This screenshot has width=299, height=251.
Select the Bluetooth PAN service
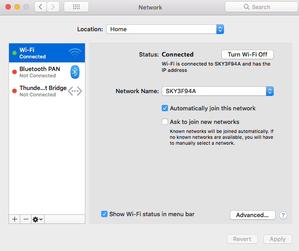pyautogui.click(x=47, y=72)
